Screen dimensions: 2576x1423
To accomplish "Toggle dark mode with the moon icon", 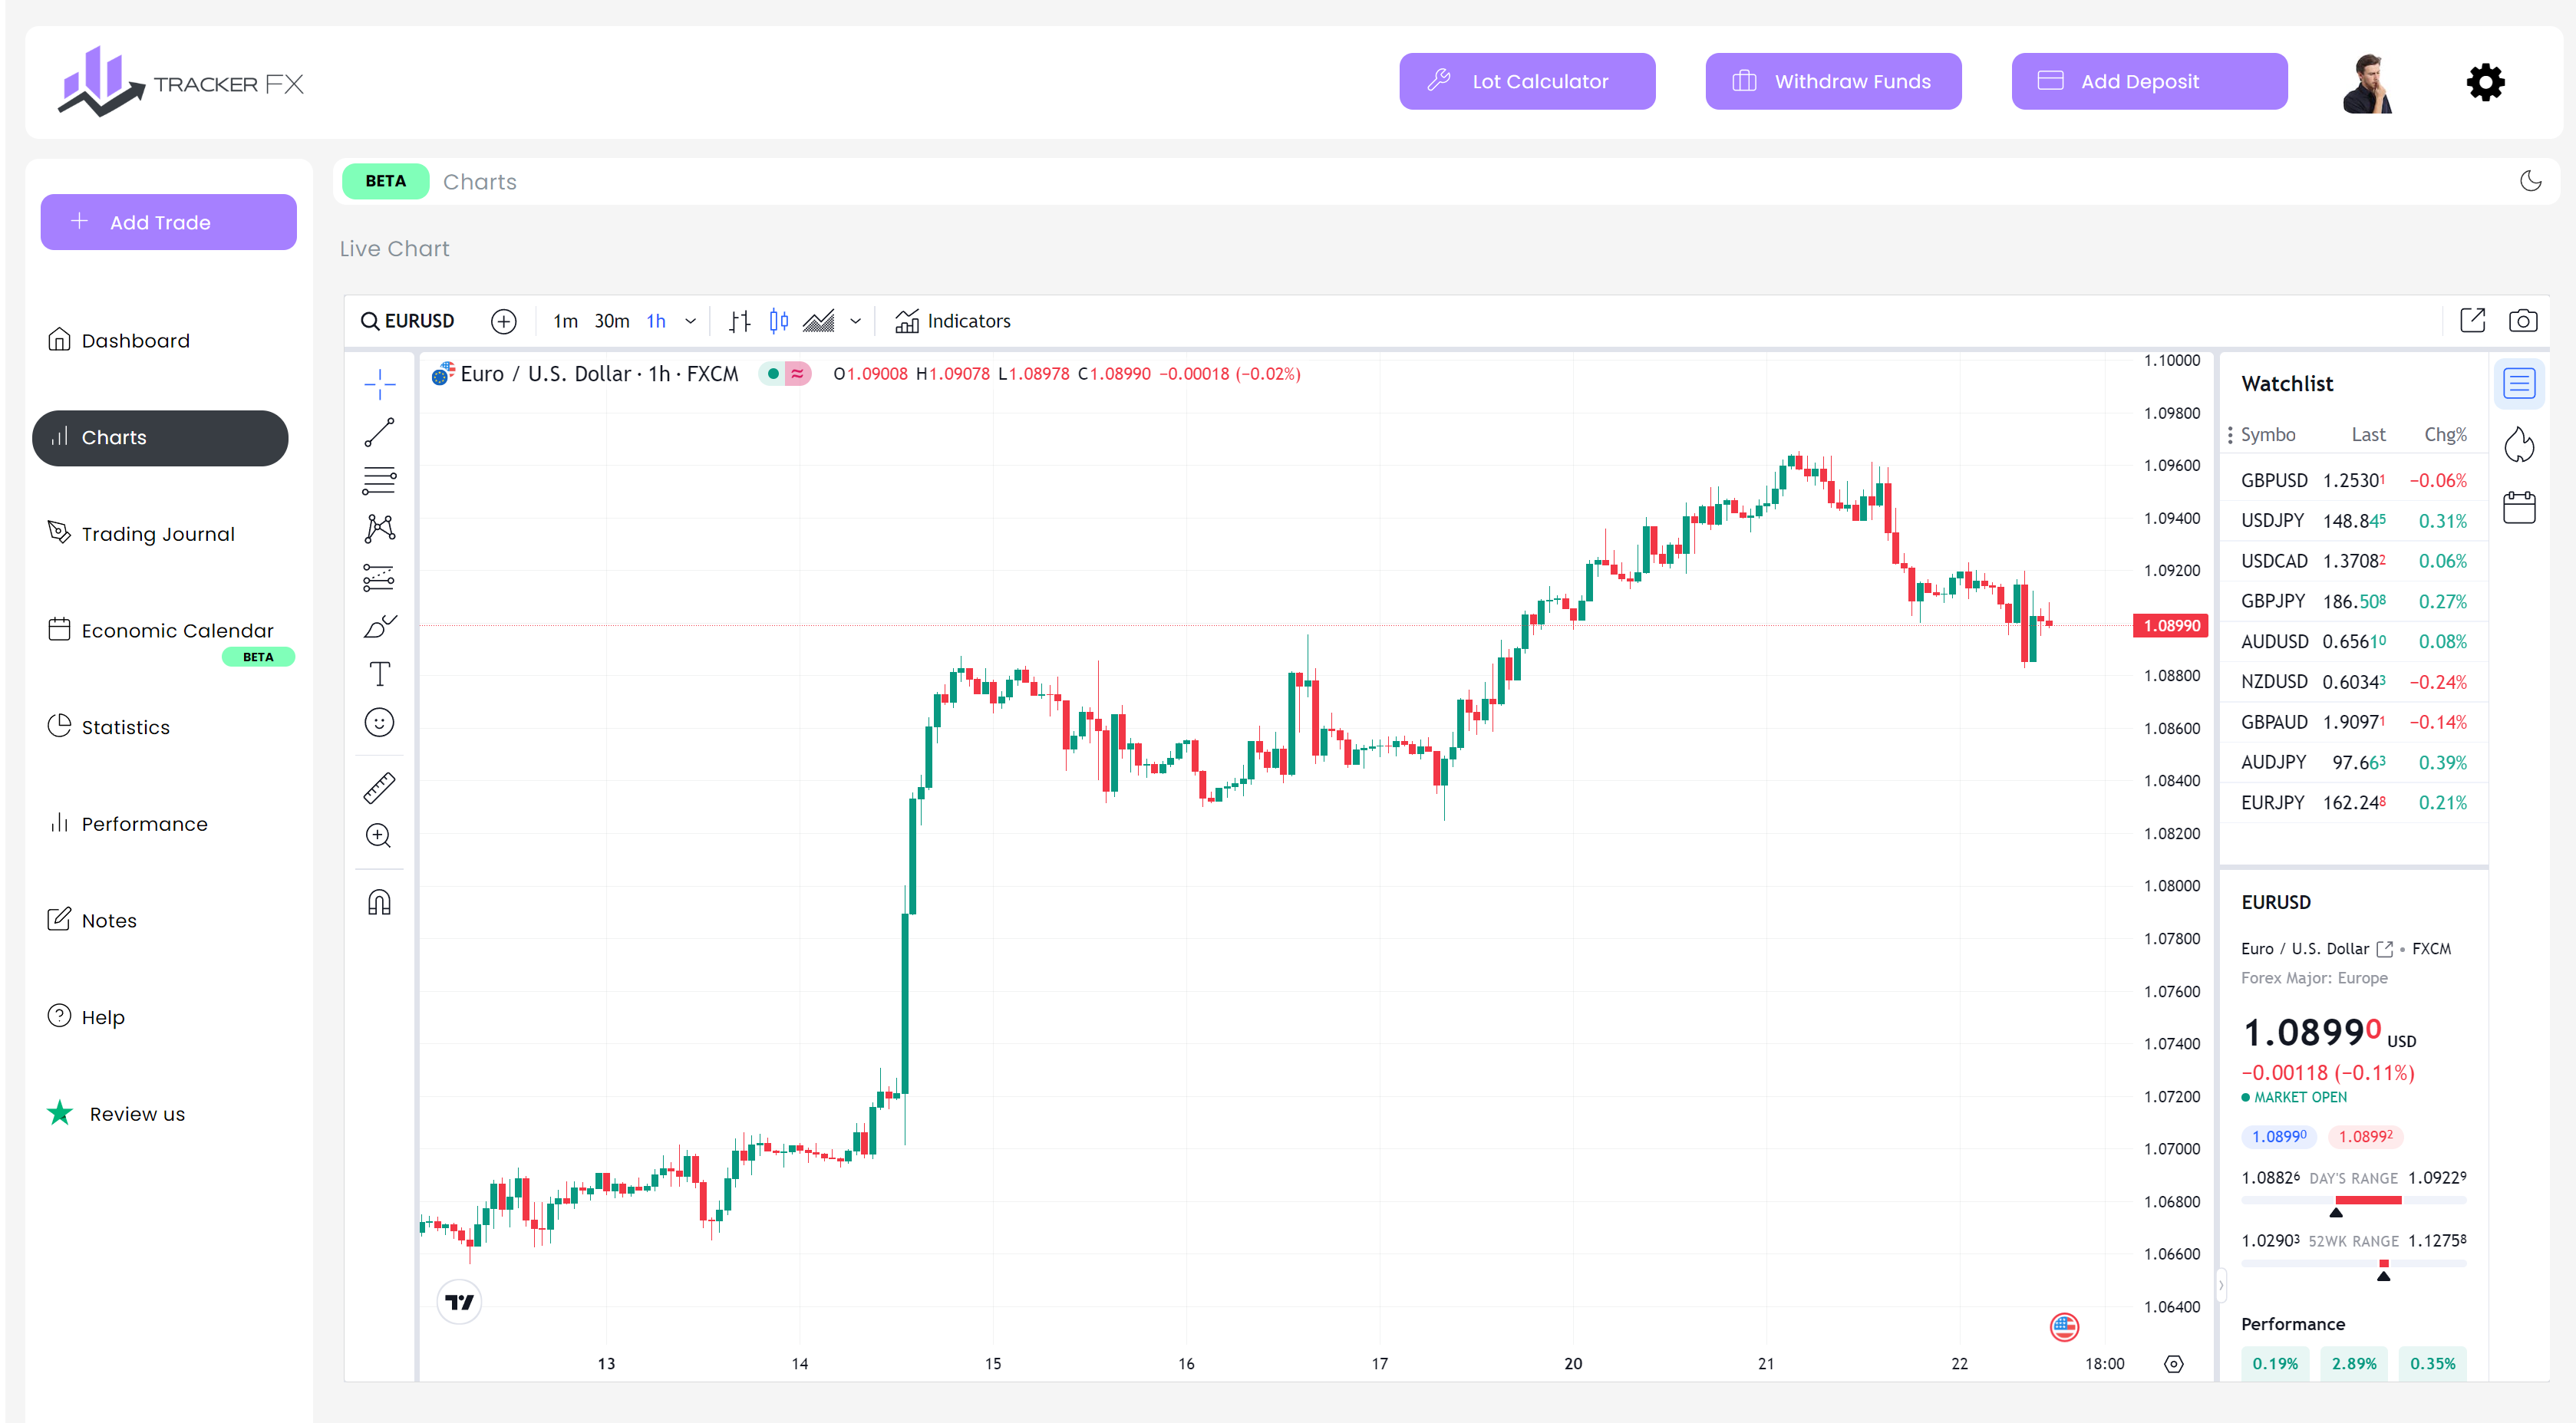I will point(2531,181).
